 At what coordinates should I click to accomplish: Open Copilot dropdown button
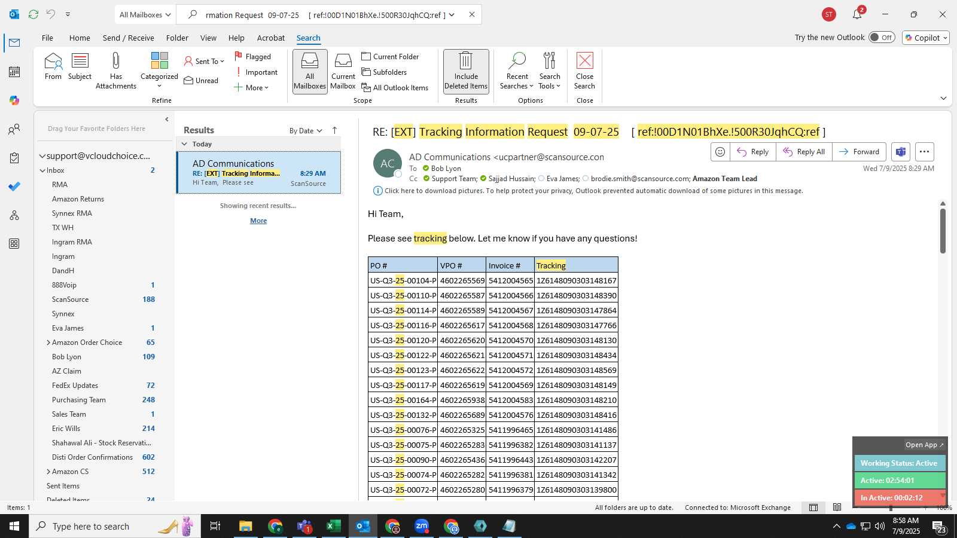point(926,38)
